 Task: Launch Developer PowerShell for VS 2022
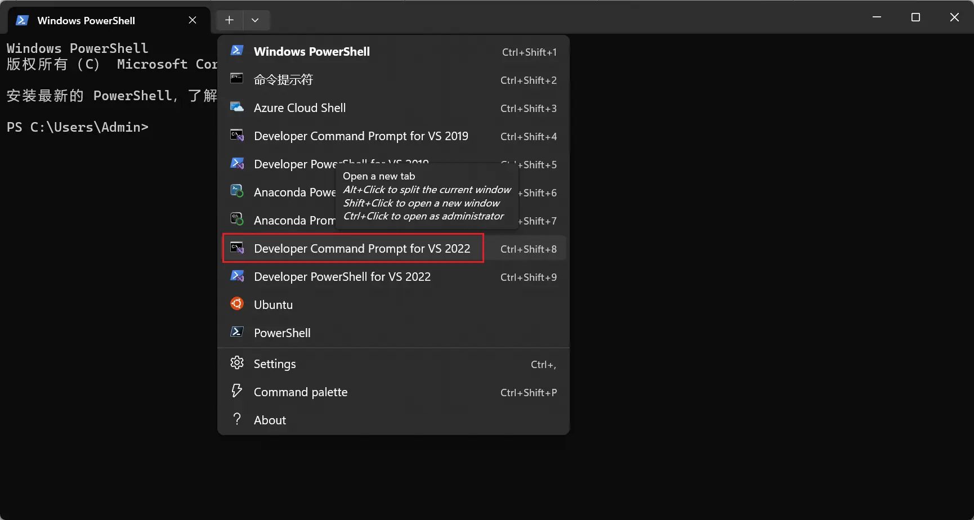pyautogui.click(x=393, y=277)
